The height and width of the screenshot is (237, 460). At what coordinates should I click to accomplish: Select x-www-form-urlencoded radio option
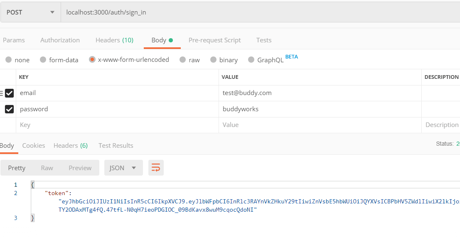pyautogui.click(x=92, y=59)
